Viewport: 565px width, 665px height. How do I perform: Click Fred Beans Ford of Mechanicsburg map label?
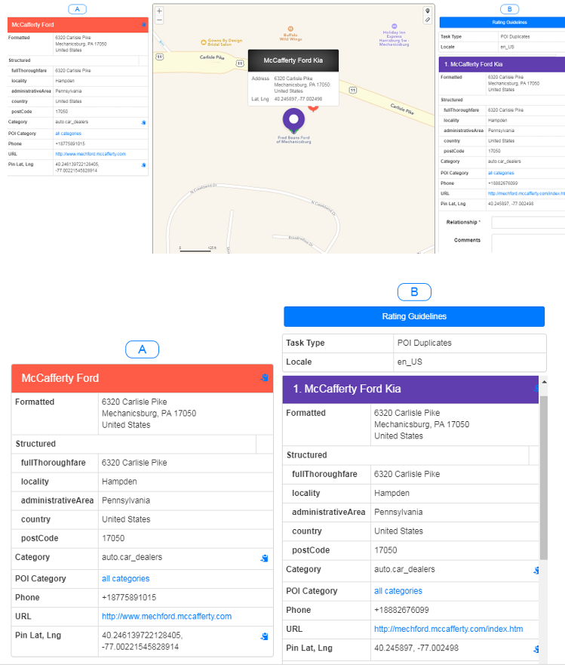click(x=293, y=140)
